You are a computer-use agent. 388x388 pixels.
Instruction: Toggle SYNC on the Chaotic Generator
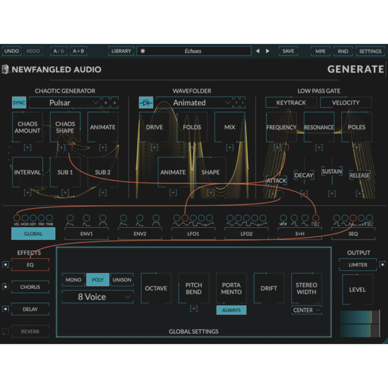(19, 102)
